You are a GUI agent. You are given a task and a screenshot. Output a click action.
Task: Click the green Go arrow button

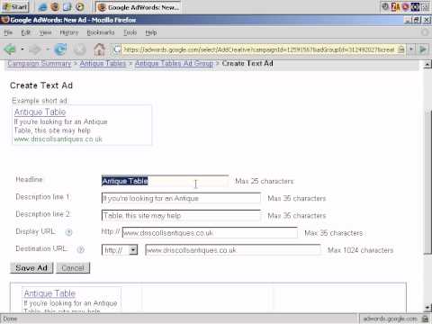[x=423, y=49]
